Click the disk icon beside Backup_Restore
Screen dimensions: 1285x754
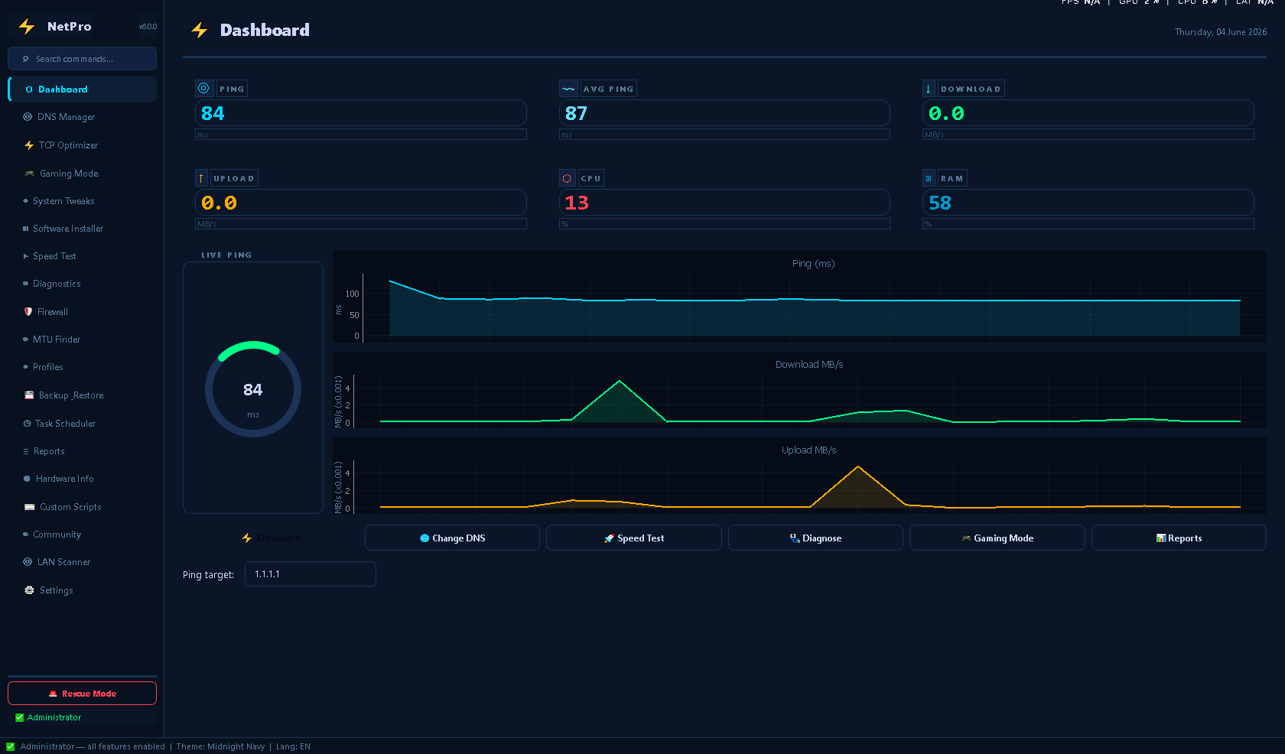29,395
